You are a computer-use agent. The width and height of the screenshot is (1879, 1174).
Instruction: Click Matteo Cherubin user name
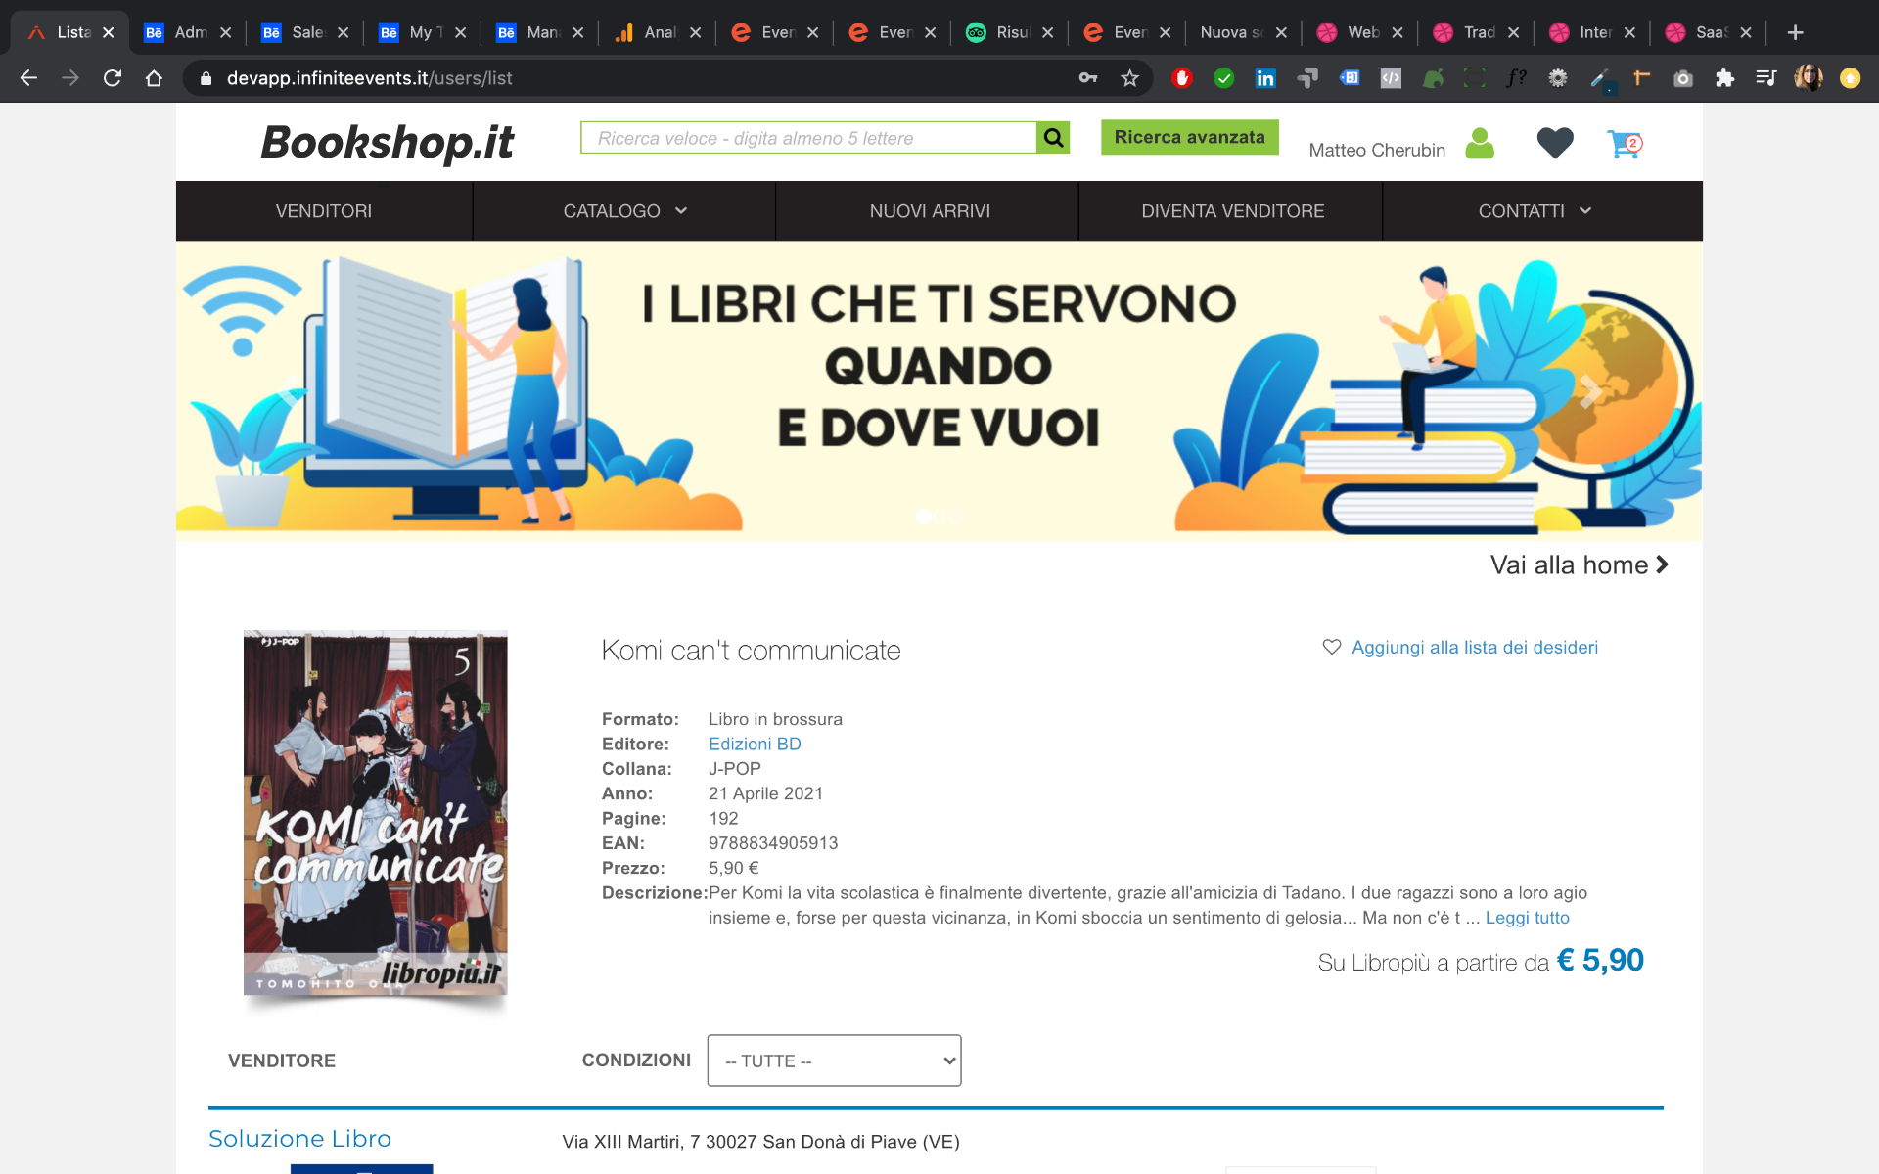pos(1377,150)
